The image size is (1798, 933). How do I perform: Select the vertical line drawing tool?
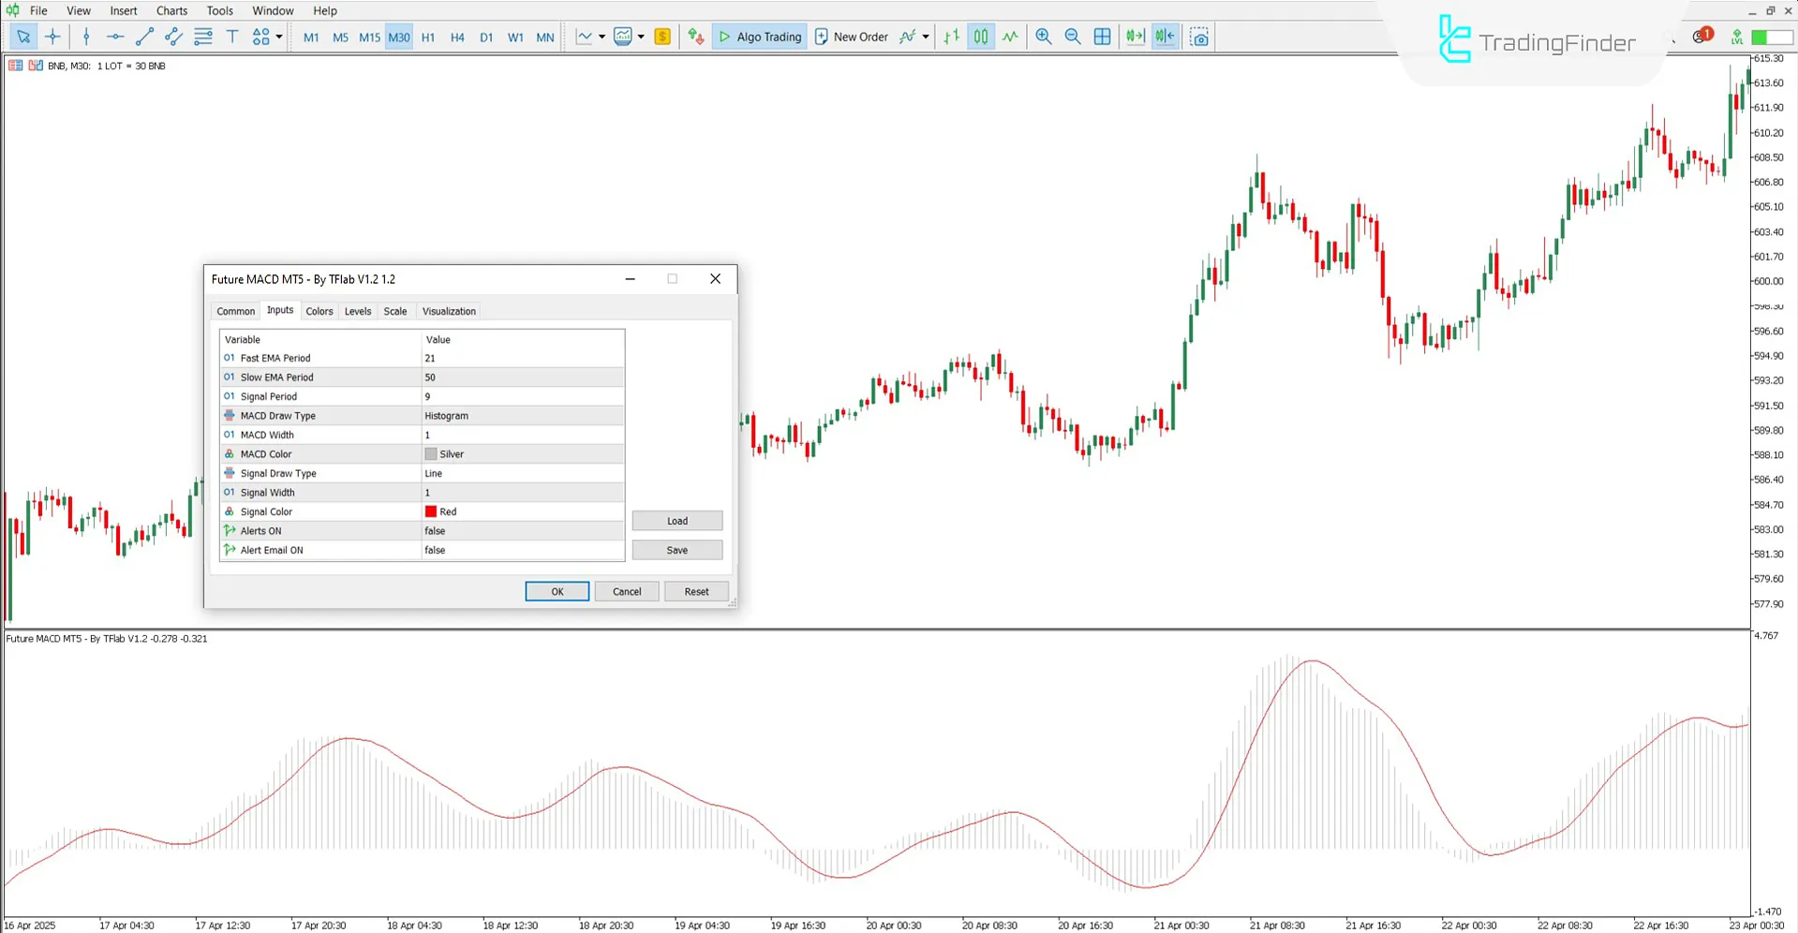86,37
